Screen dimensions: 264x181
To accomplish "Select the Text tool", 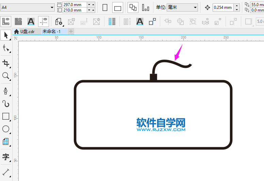I will (x=6, y=157).
